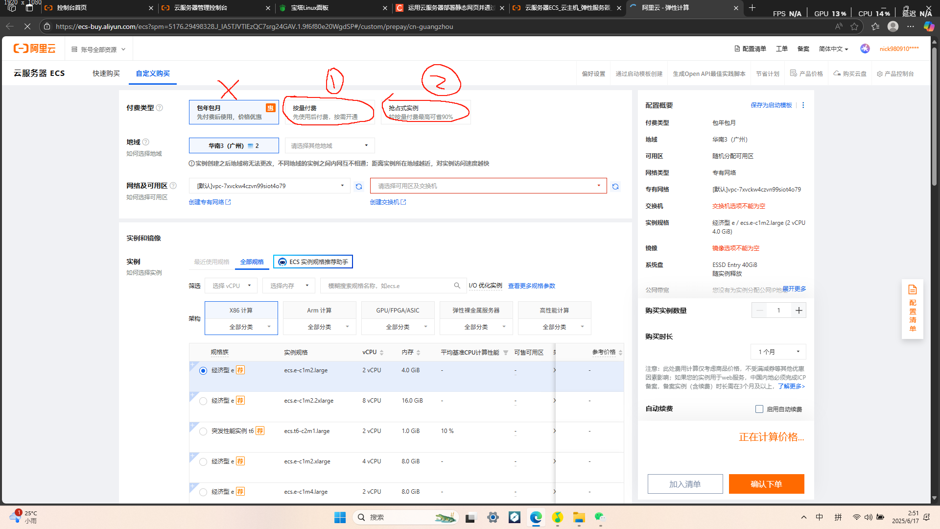Image resolution: width=940 pixels, height=529 pixels.
Task: Switch to 自定义购买 tab
Action: (153, 73)
